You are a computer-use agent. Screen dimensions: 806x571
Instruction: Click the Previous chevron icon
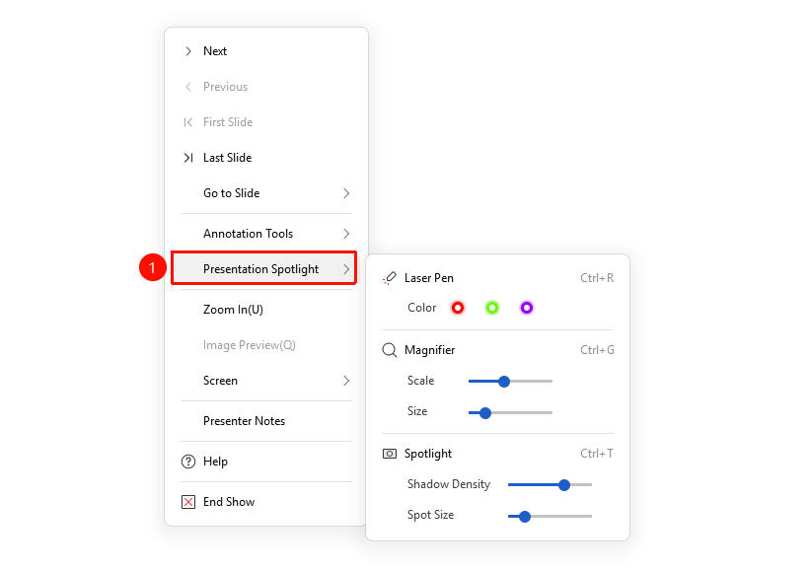click(188, 87)
